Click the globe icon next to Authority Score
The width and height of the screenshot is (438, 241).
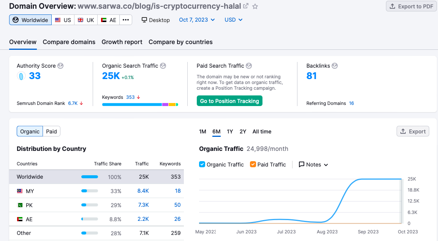tap(60, 66)
